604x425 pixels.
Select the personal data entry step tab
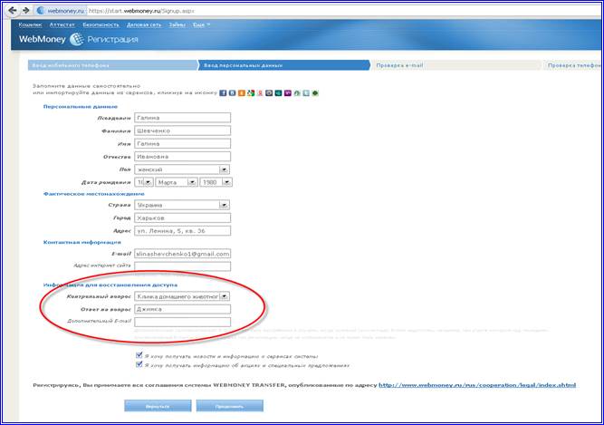tap(284, 65)
